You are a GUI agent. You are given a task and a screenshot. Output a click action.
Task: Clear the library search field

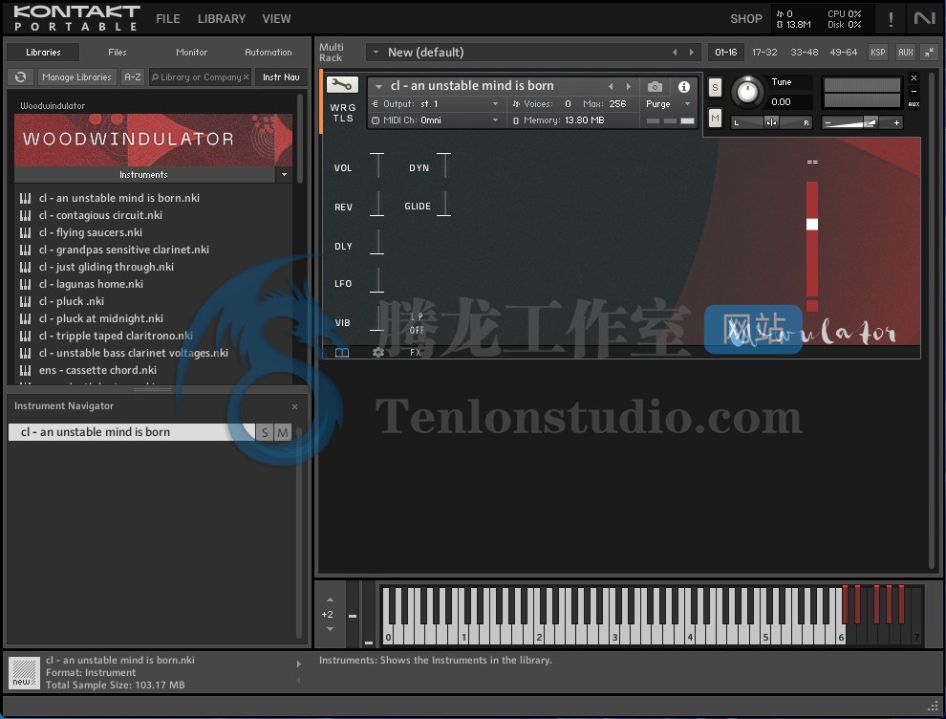pyautogui.click(x=246, y=77)
